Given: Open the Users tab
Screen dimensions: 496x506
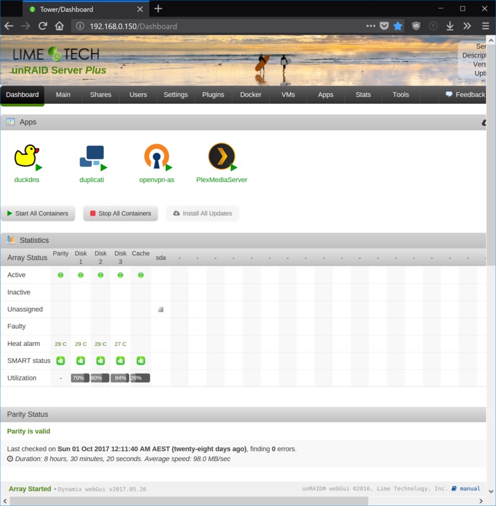Looking at the screenshot, I should tap(138, 94).
